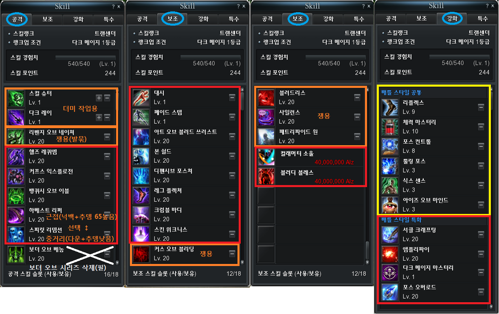Select the 리플렉스 passive skill icon
499x314 pixels.
pos(389,107)
